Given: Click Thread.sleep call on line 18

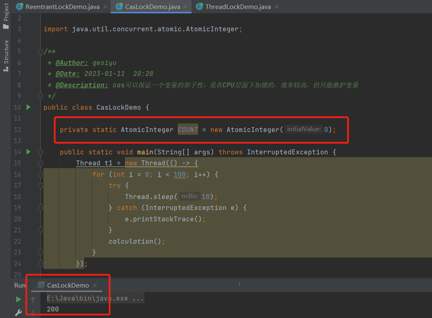Looking at the screenshot, I should click(x=171, y=197).
